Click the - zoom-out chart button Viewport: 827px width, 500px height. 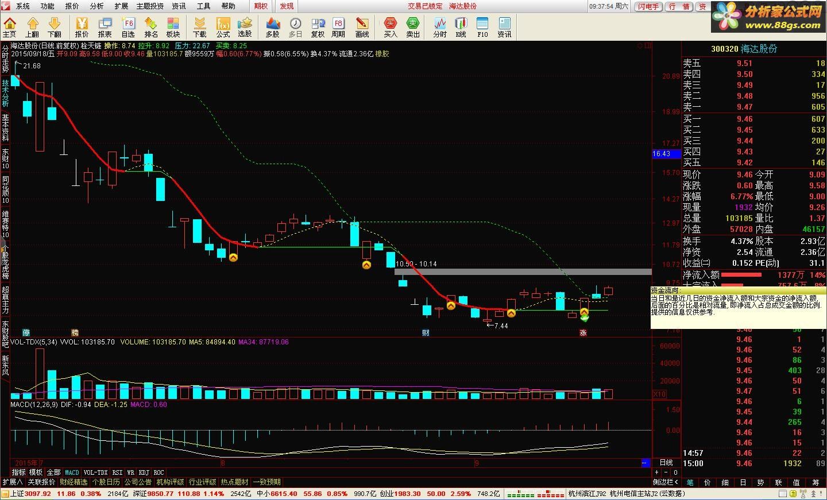[x=666, y=472]
